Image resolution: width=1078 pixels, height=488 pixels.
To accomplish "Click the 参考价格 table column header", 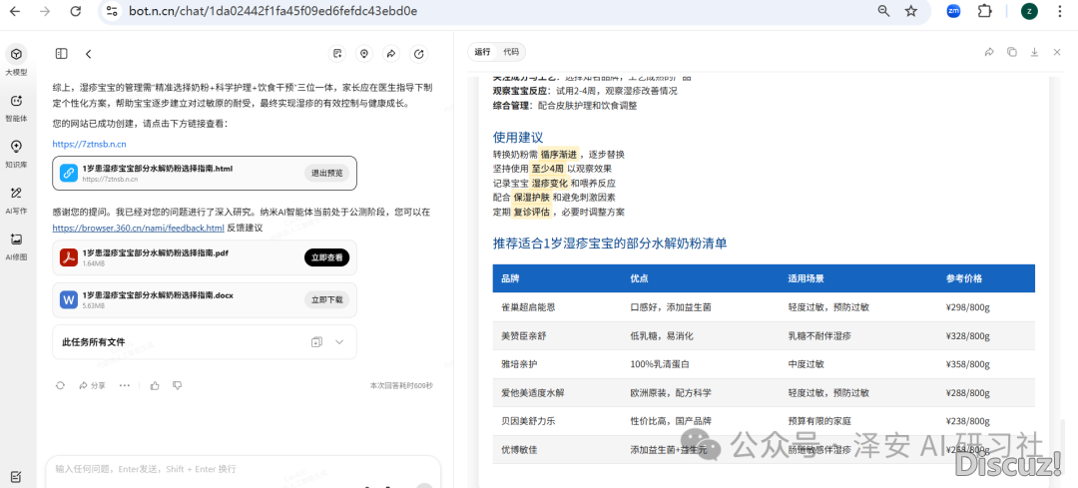I will tap(964, 278).
